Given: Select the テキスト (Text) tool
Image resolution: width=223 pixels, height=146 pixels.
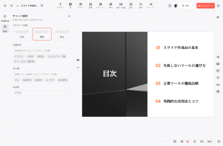Looking at the screenshot, I should point(60,6).
